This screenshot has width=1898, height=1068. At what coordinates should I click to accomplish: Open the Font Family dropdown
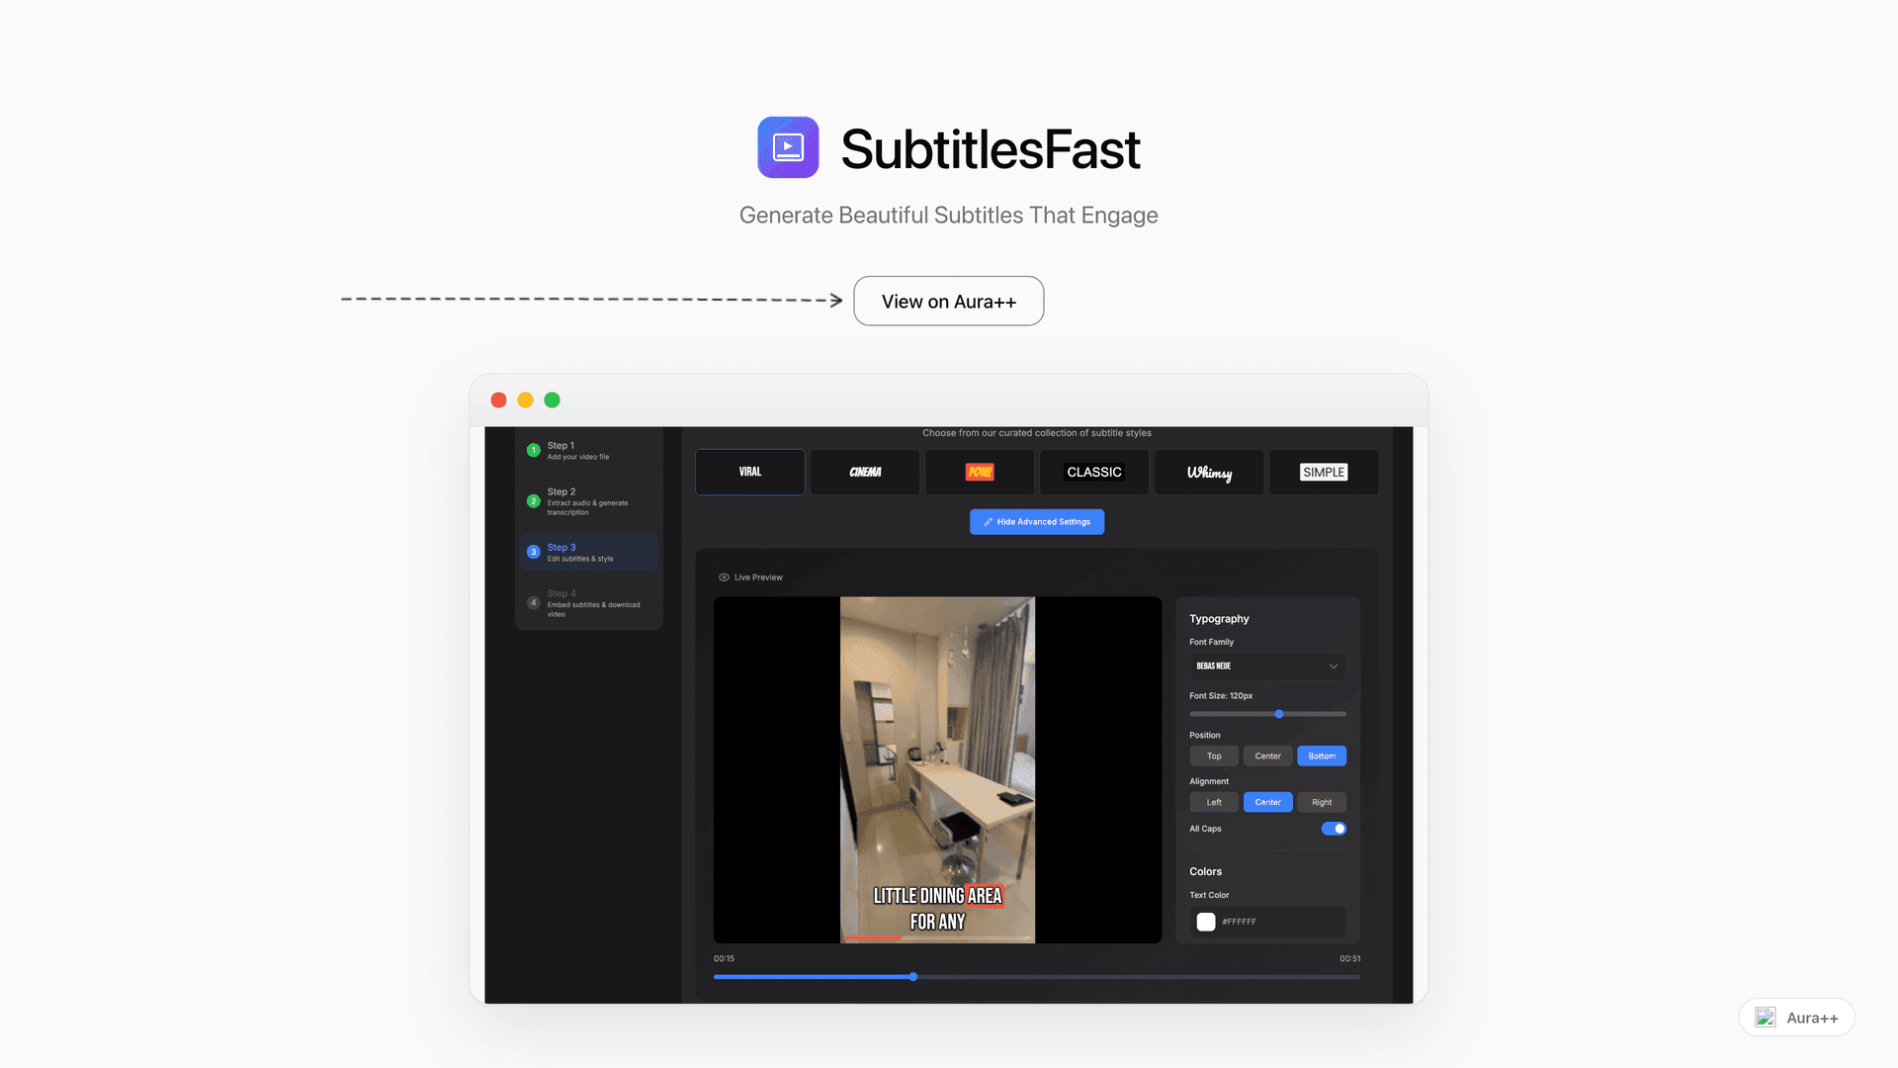(x=1267, y=667)
